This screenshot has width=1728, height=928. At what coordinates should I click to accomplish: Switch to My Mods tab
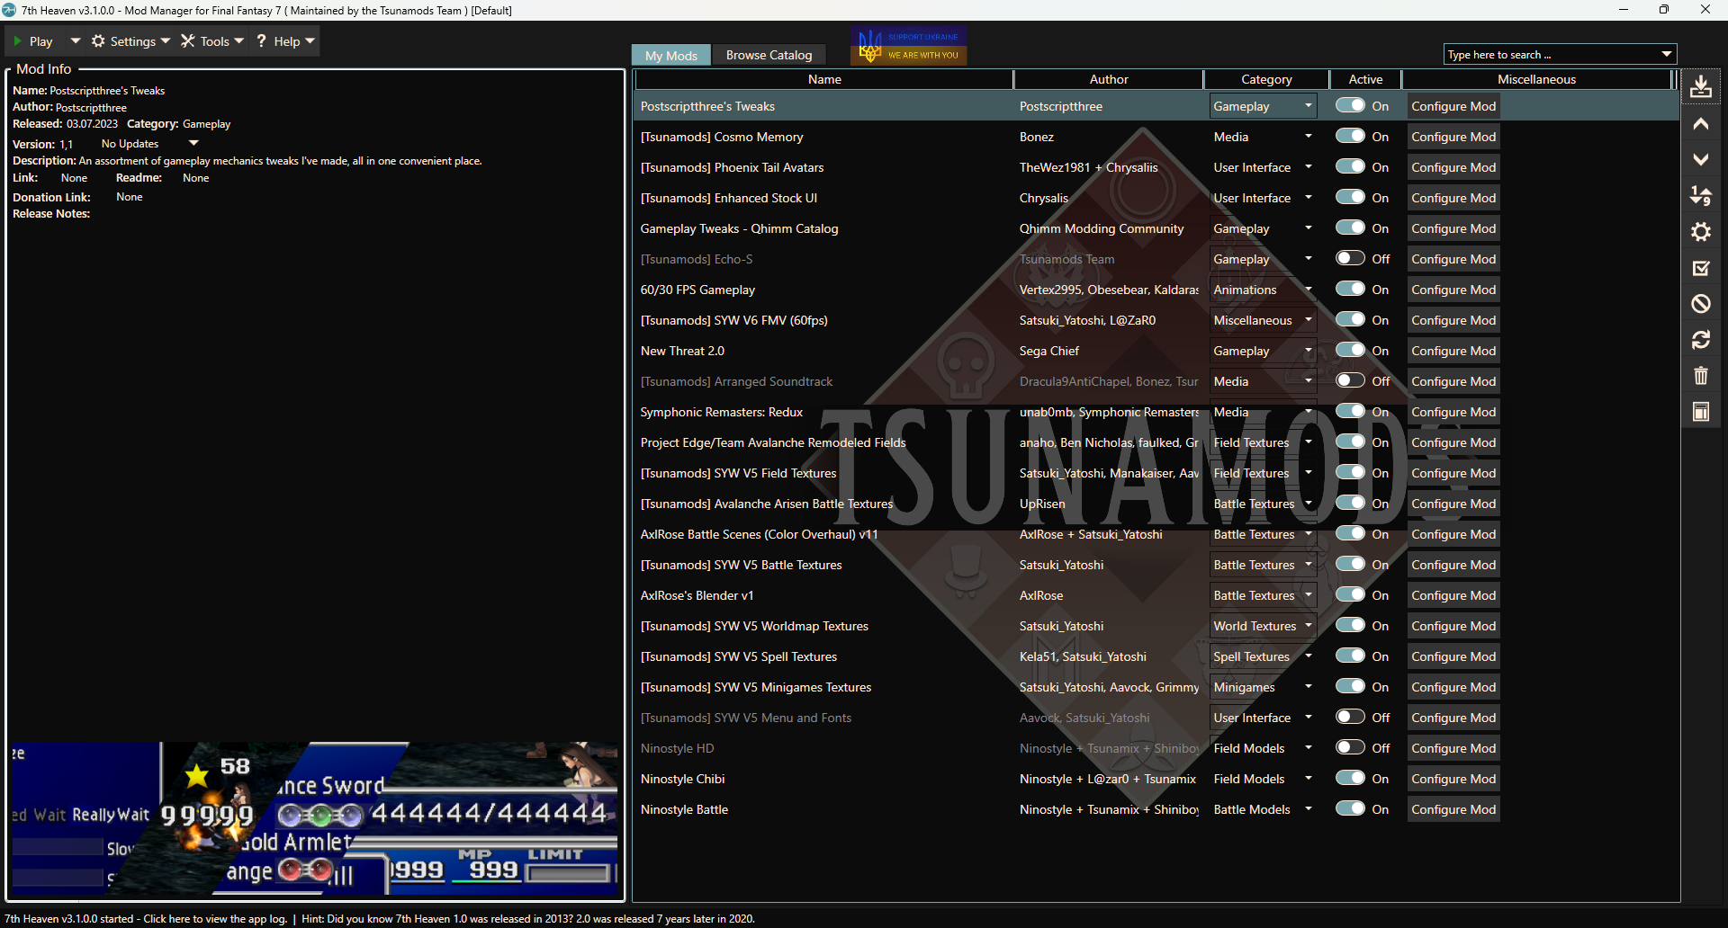pyautogui.click(x=671, y=55)
